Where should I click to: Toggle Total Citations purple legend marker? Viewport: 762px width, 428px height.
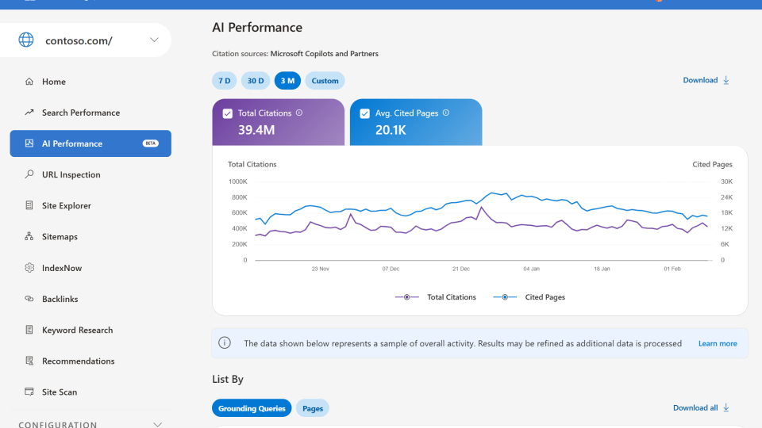click(x=406, y=297)
